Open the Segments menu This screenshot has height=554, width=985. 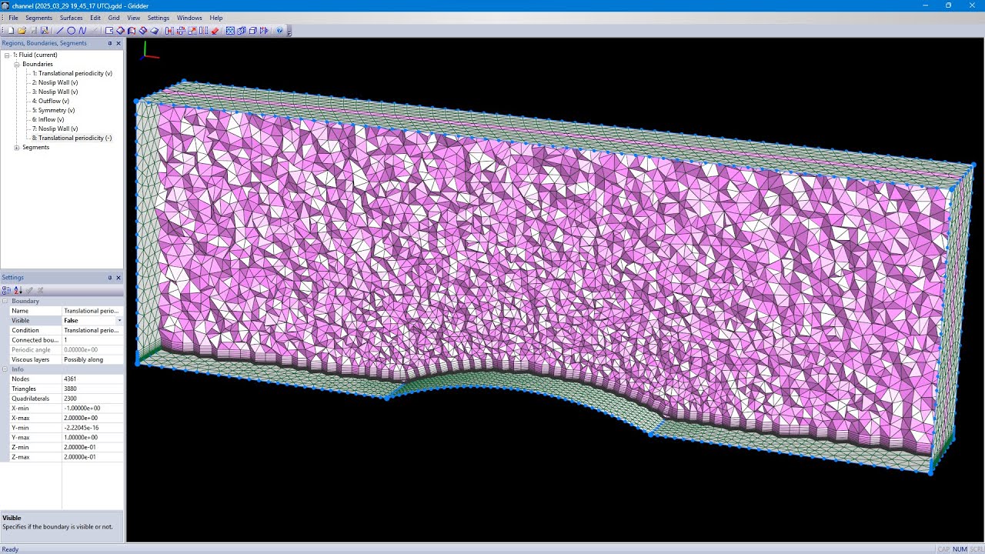38,18
